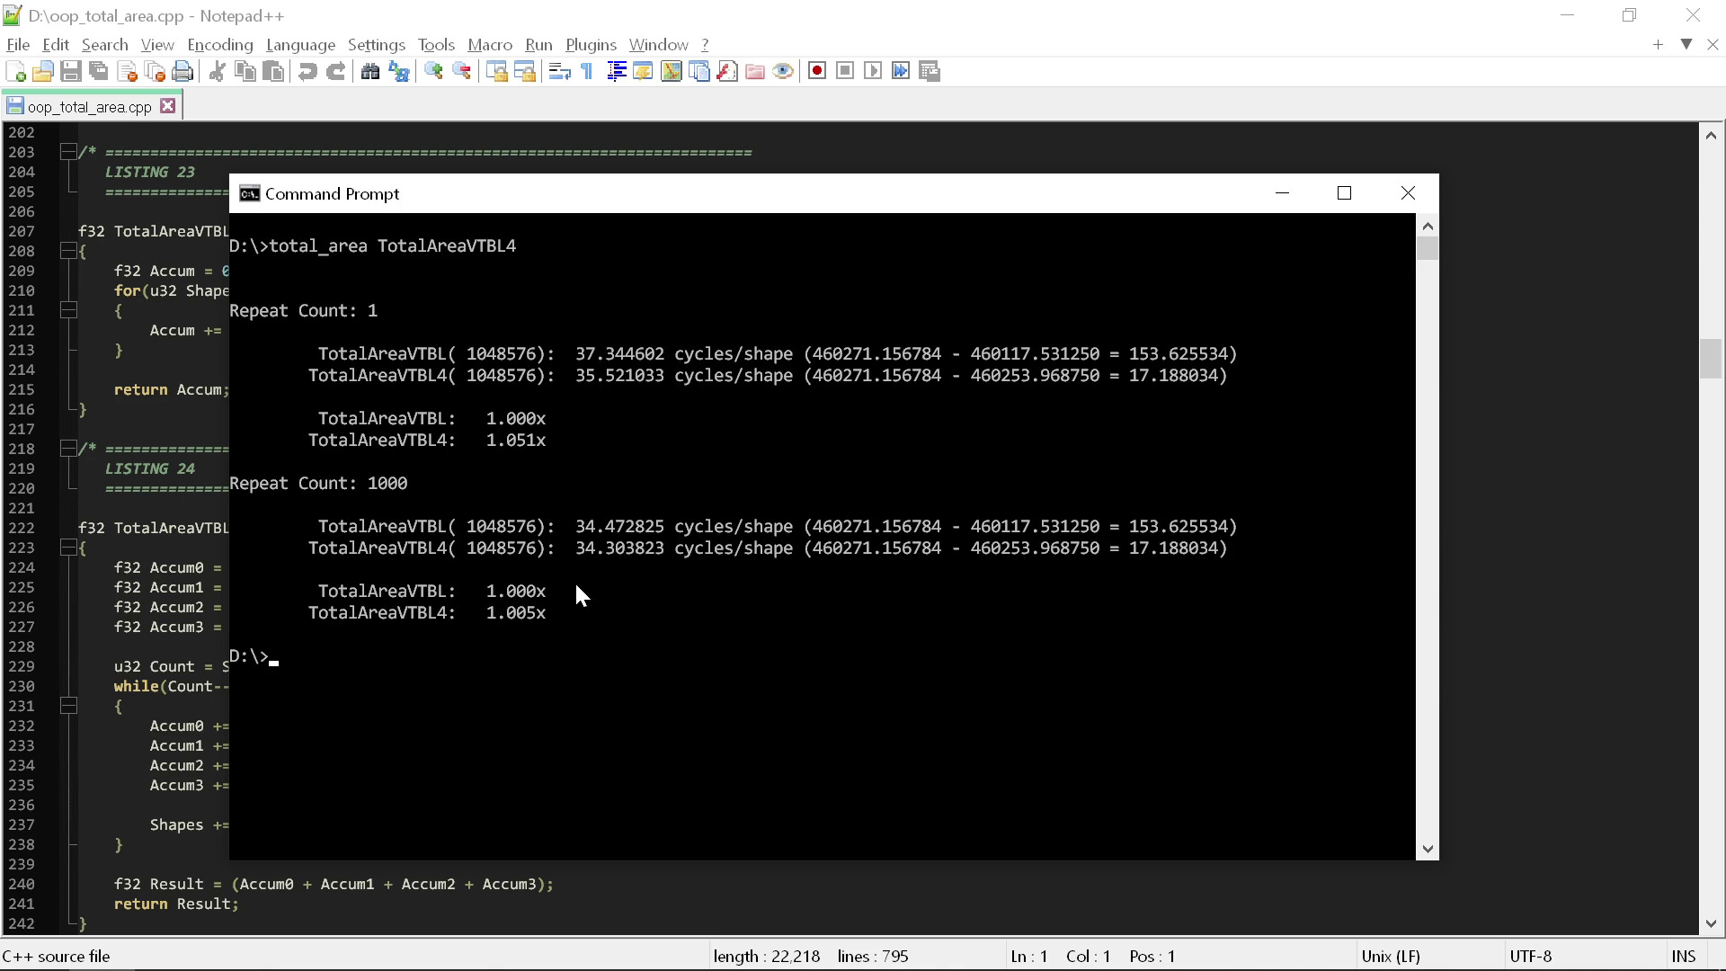Zoom in on the editor text
This screenshot has width=1726, height=971.
[433, 71]
